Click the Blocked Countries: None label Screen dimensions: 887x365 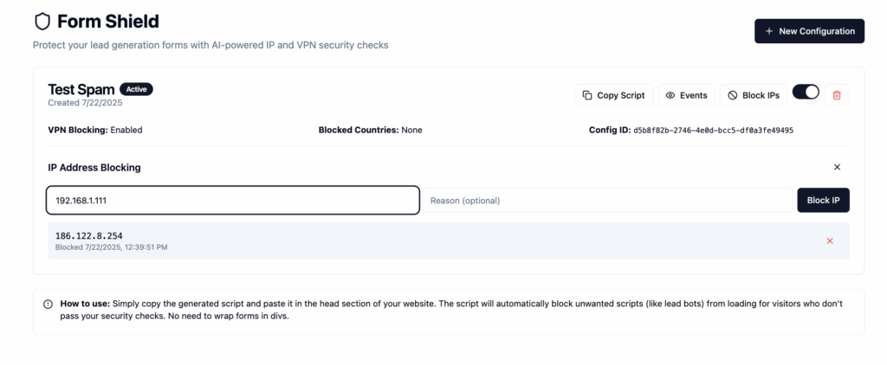coord(370,131)
